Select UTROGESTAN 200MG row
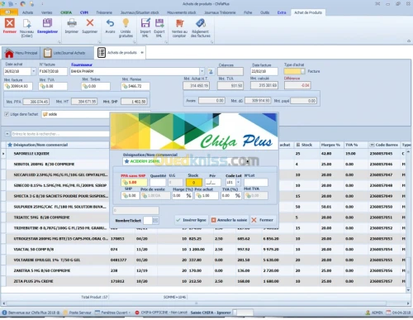This screenshot has width=413, height=320. tap(203, 239)
